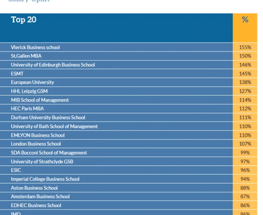Image resolution: width=263 pixels, height=215 pixels.
Task: Click the 110% value in the Bath row
Action: click(x=245, y=126)
